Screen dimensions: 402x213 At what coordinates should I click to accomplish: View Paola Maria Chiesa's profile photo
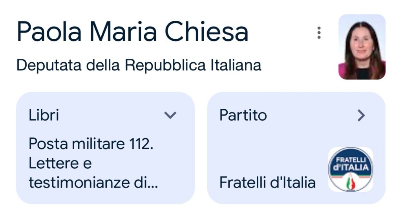[x=362, y=47]
